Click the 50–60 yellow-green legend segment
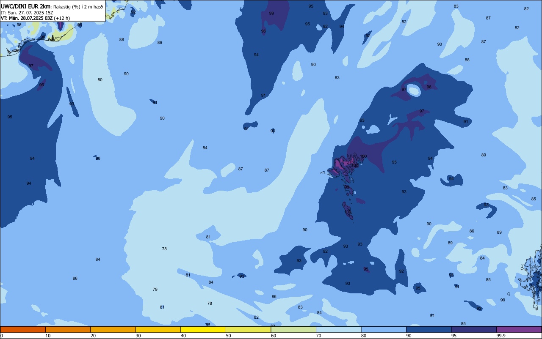Screen dimensions: 542x339 248,329
